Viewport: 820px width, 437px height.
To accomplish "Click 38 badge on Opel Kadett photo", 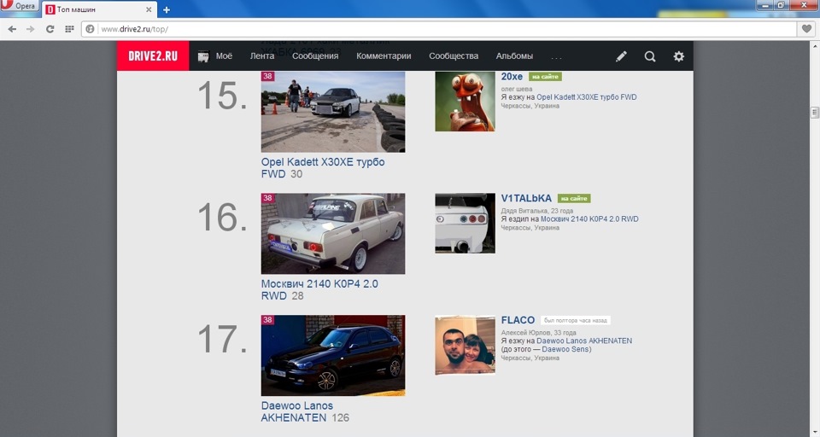I will point(267,76).
